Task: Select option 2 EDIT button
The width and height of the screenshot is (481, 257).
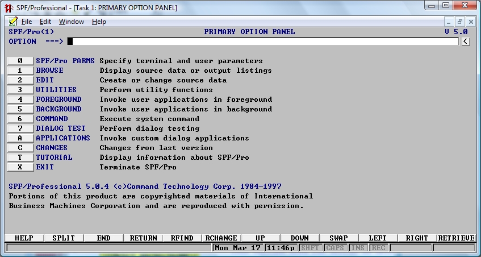Action: tap(20, 80)
